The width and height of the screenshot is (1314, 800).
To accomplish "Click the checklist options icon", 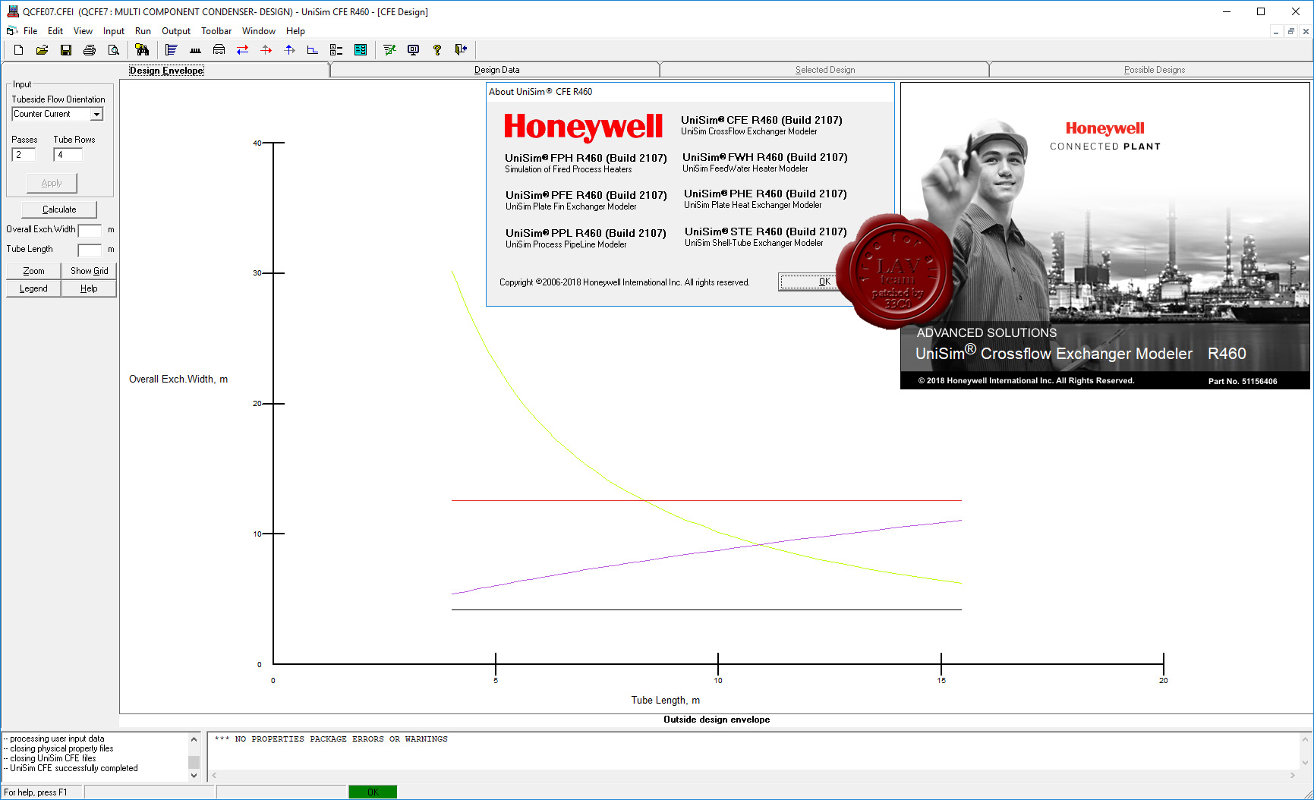I will click(x=336, y=50).
